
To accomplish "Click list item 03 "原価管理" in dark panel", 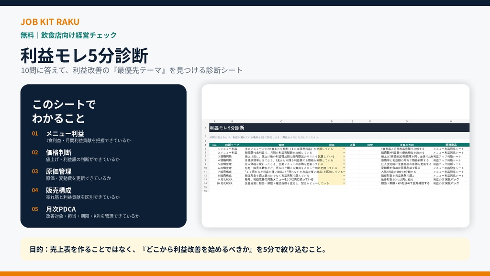I will click(x=71, y=174).
